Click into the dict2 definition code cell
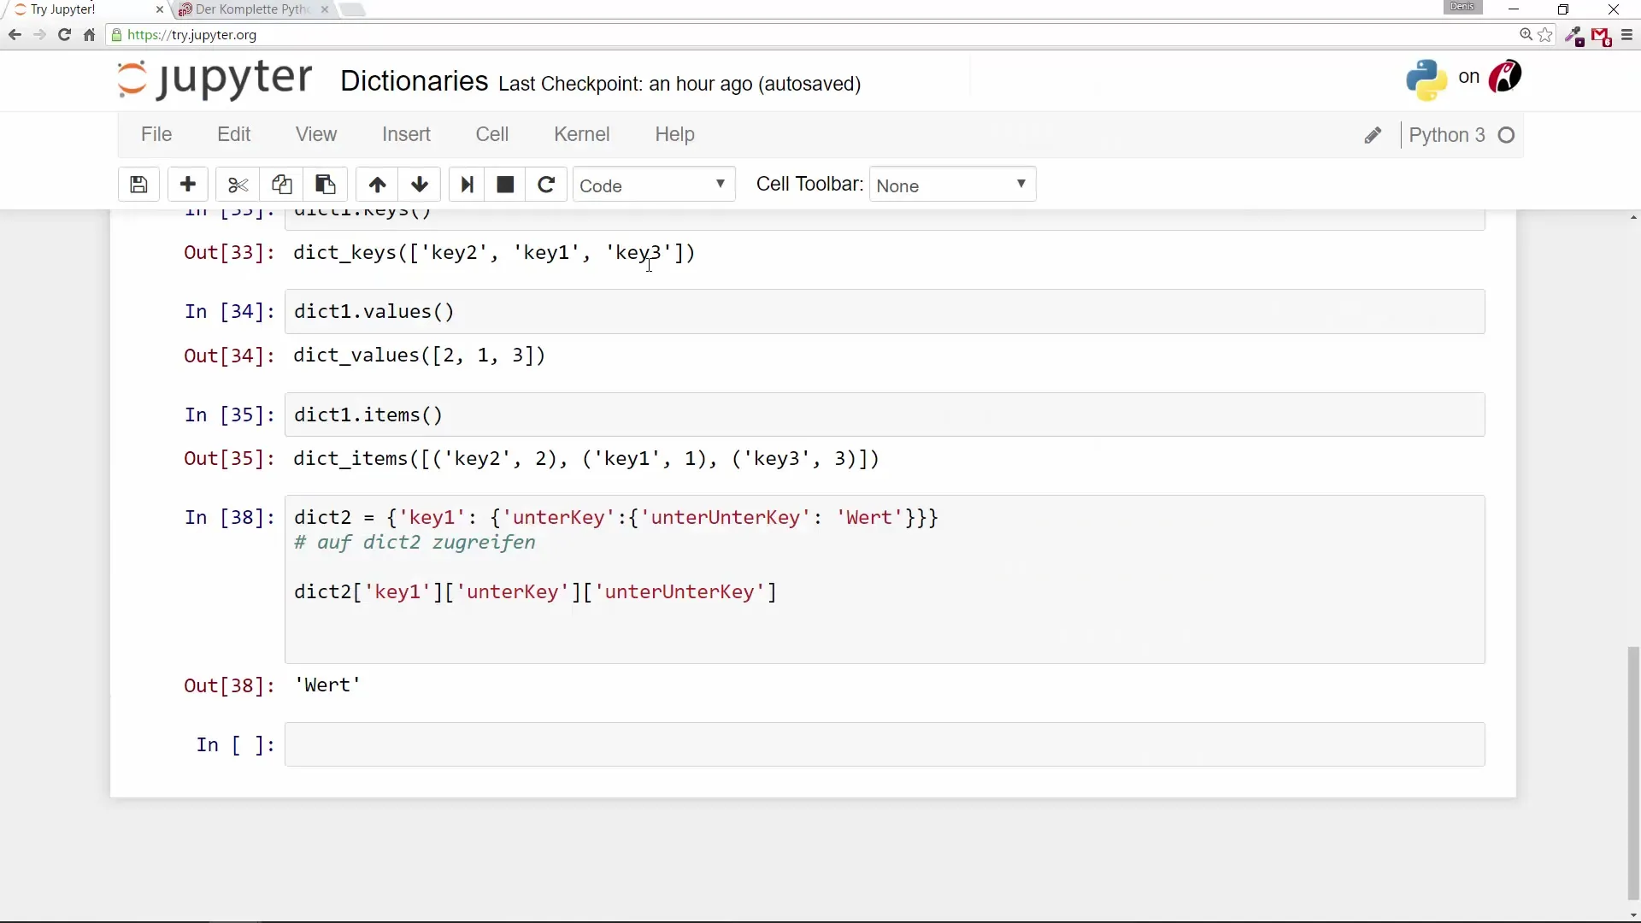The width and height of the screenshot is (1641, 923). click(885, 579)
